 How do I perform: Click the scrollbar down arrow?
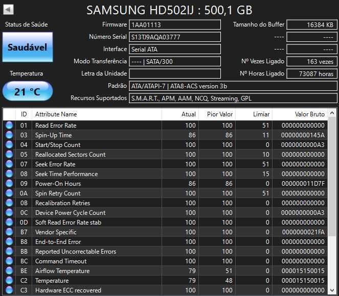[332, 290]
